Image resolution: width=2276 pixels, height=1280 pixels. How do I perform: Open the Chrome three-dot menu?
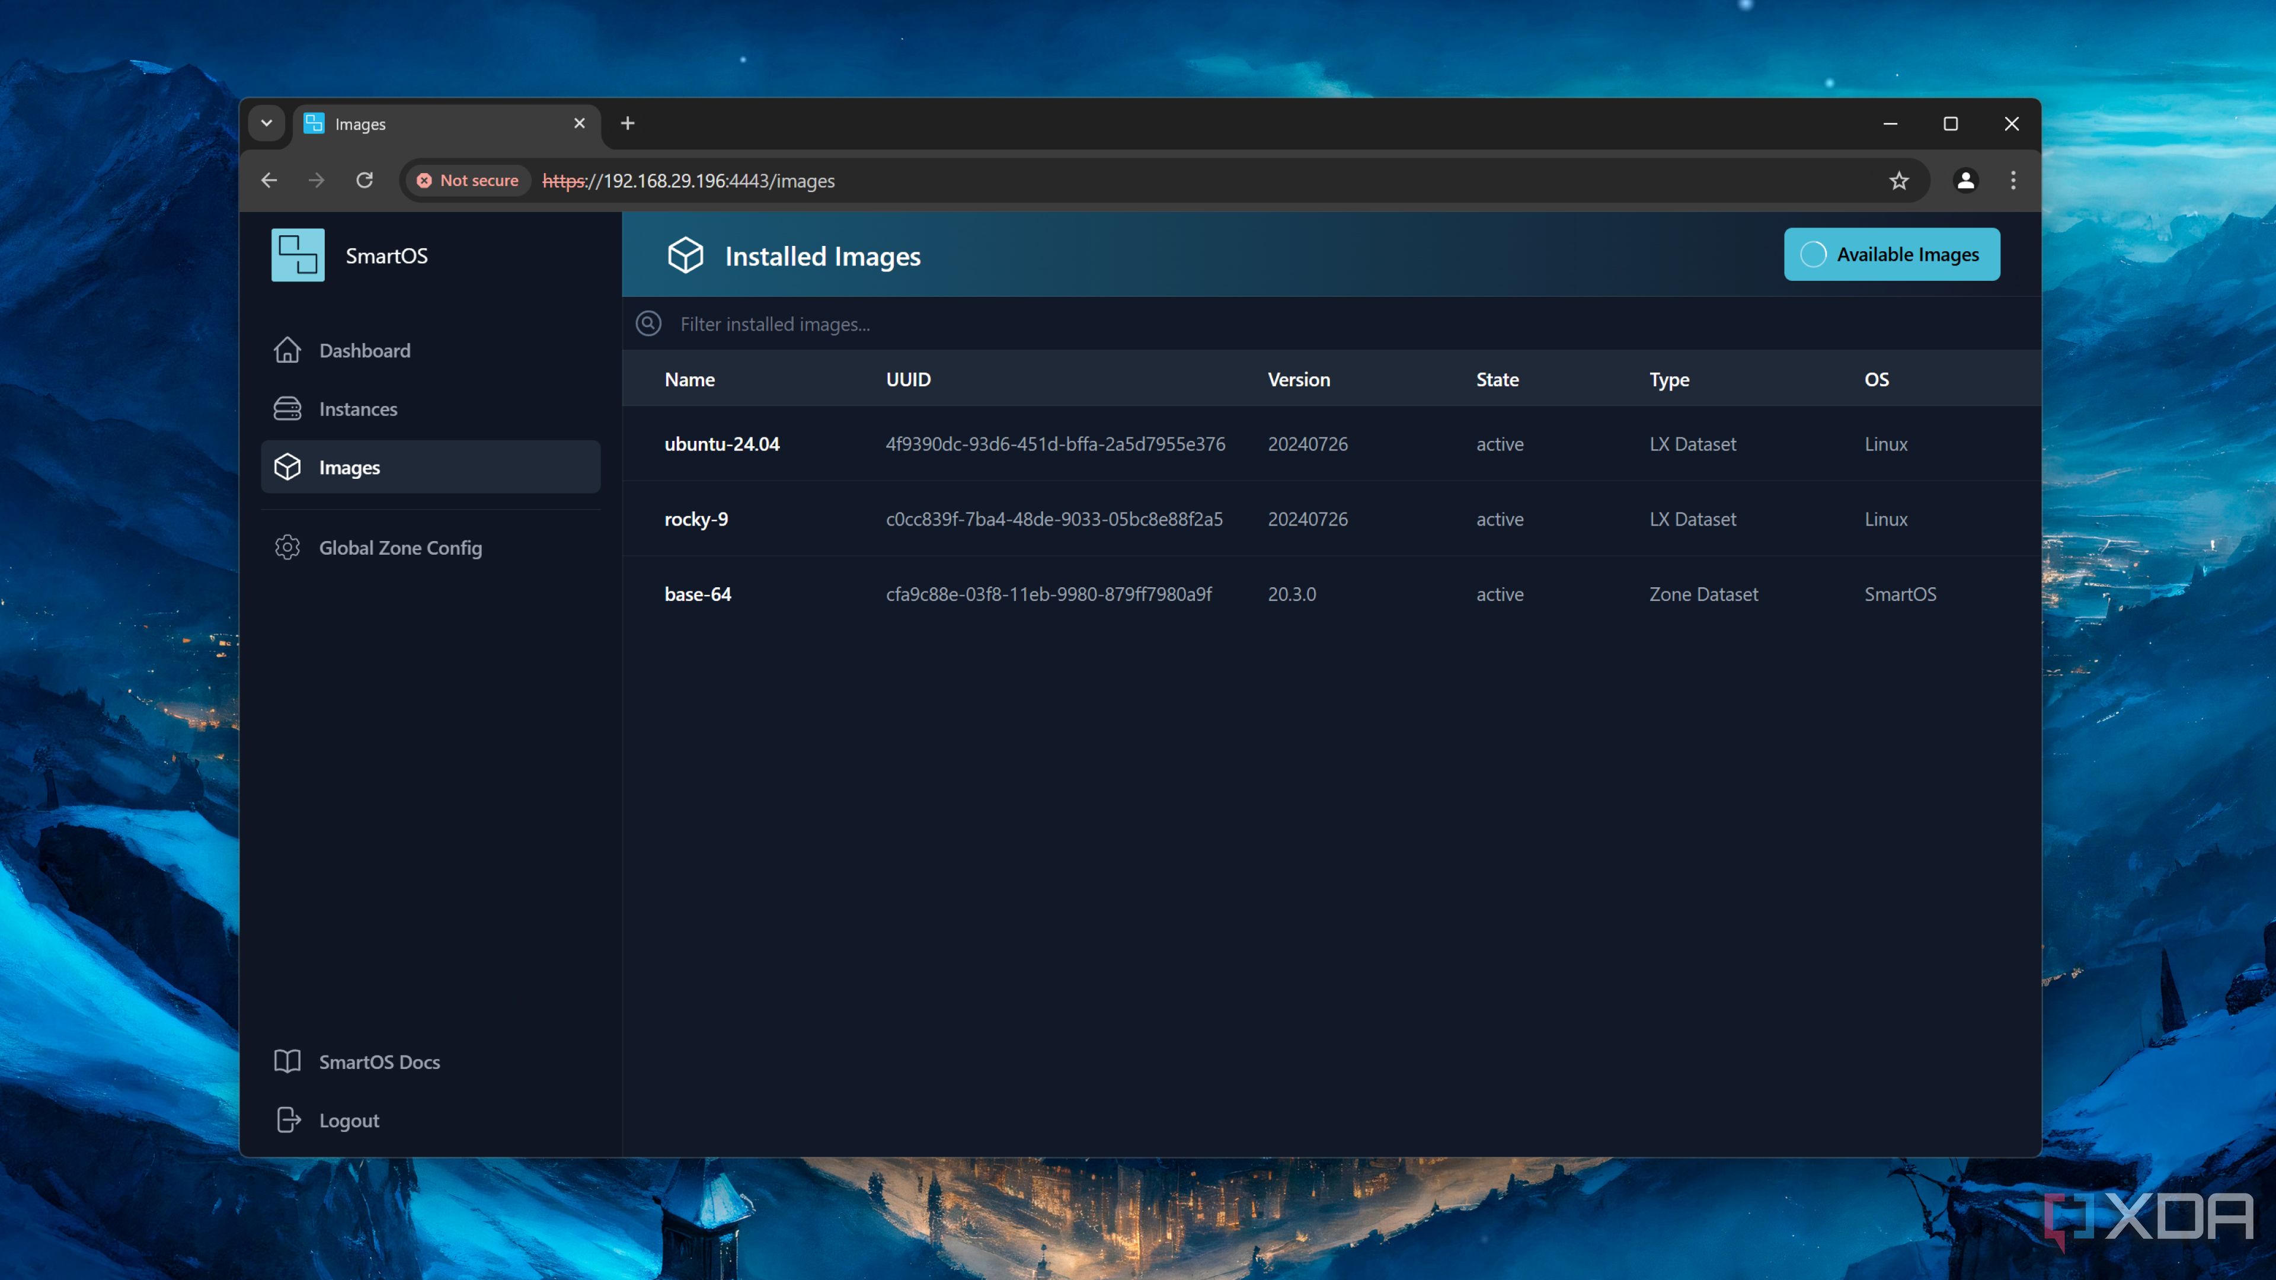pyautogui.click(x=2013, y=180)
